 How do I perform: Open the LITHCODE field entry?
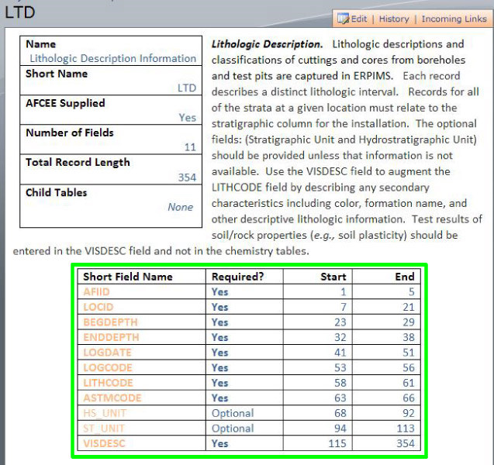(x=108, y=383)
